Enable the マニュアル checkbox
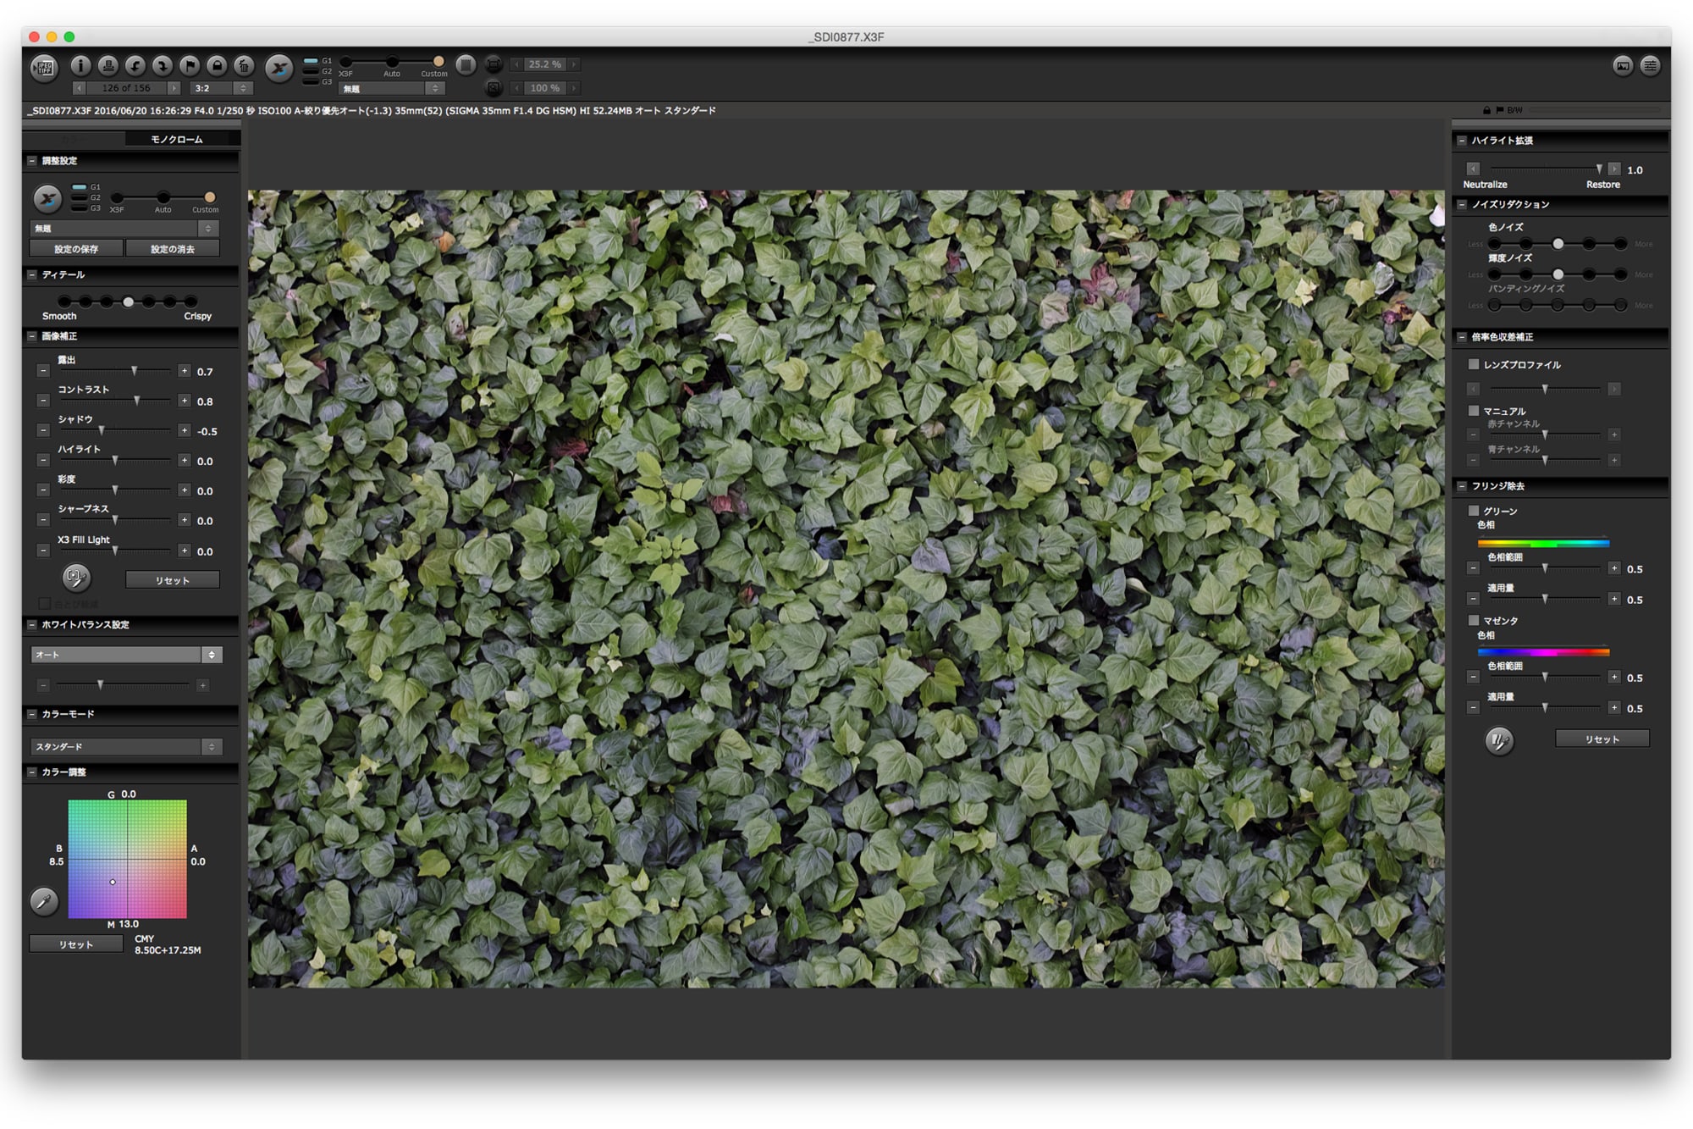Image resolution: width=1693 pixels, height=1129 pixels. [x=1474, y=411]
